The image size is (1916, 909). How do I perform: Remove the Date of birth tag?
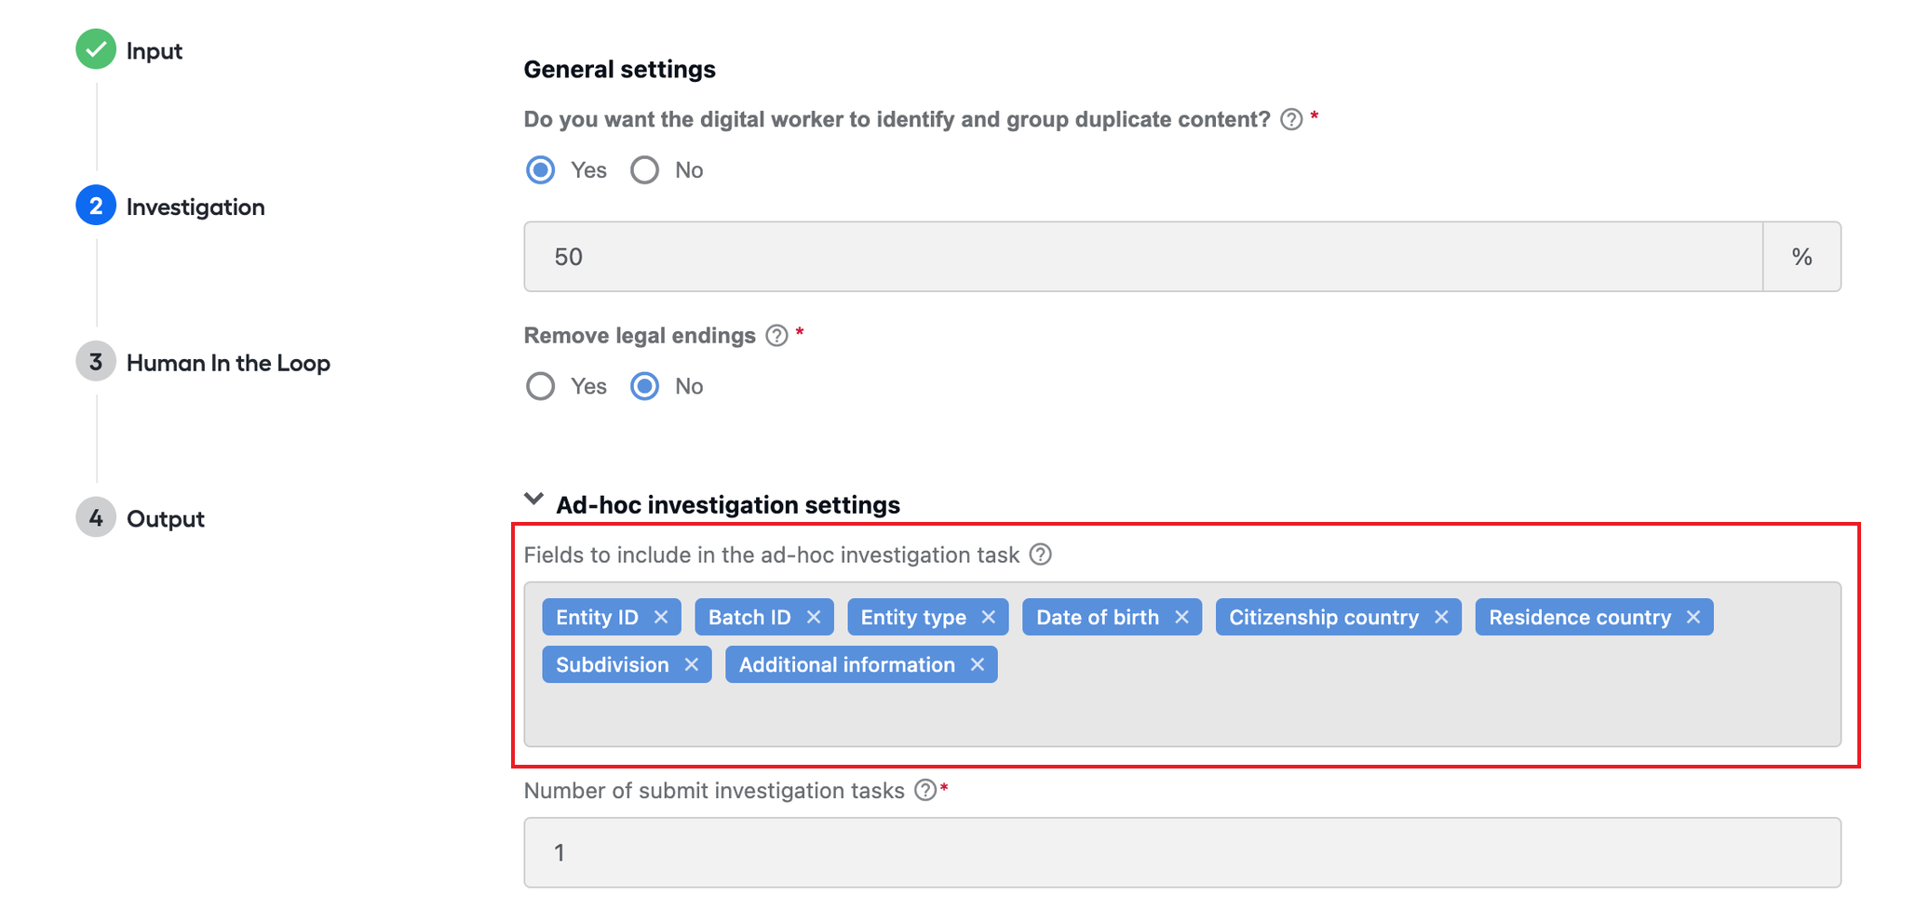tap(1181, 617)
